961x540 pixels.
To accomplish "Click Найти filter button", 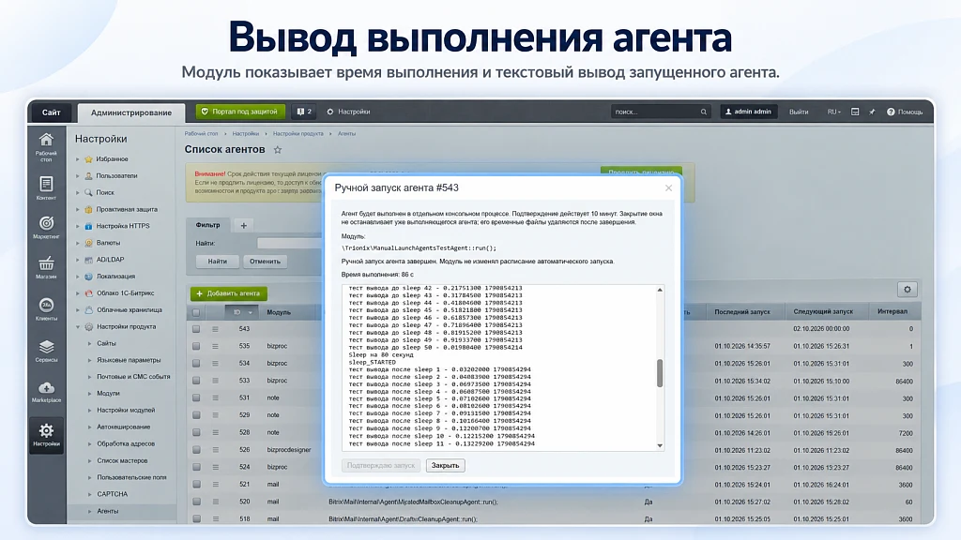I will tap(217, 262).
